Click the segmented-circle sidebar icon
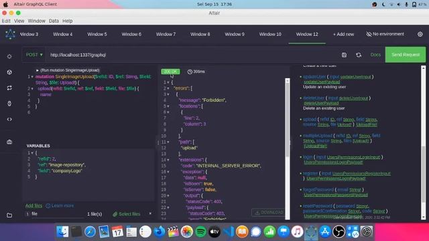 click(9, 72)
